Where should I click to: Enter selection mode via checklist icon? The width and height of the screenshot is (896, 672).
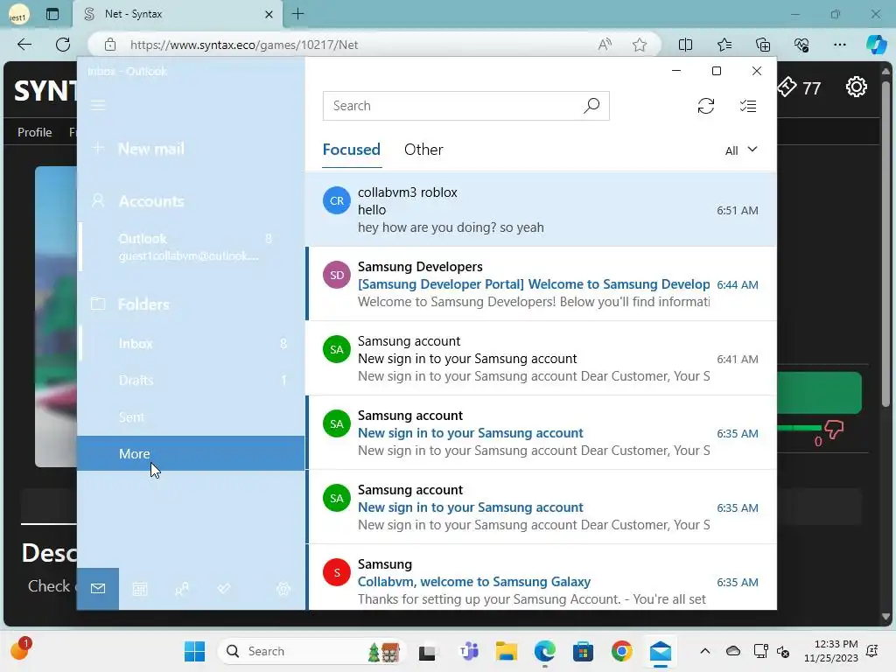[748, 106]
